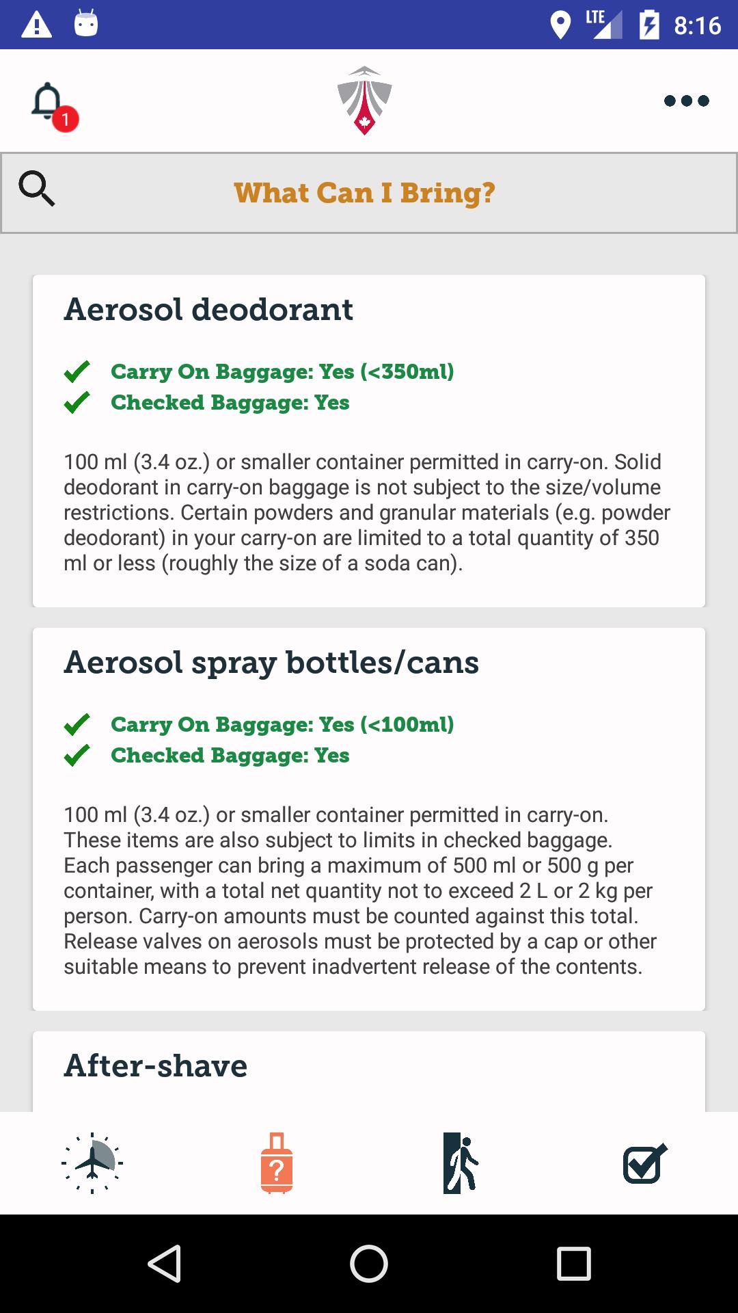
Task: Tap deodorant Carry On Baggage green checkmark
Action: click(77, 371)
